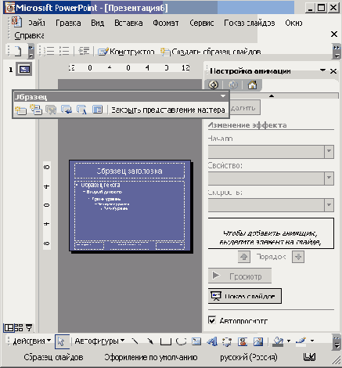Click Закрыть представление мастера button

(x=168, y=110)
